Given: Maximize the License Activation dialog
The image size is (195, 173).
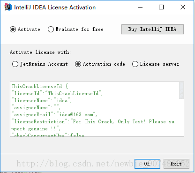Looking at the screenshot, I should click(161, 7).
